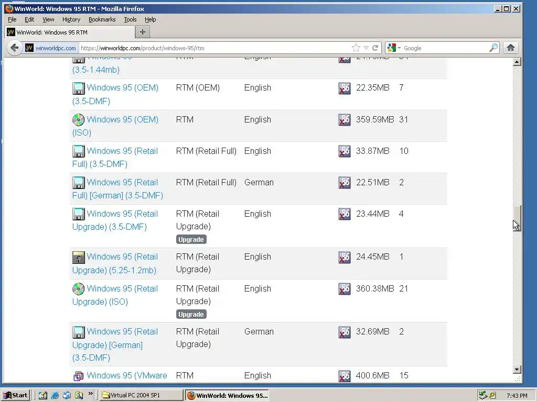Click the vertical scrollbar thumb
Screen dimensions: 537x402
coord(517,218)
